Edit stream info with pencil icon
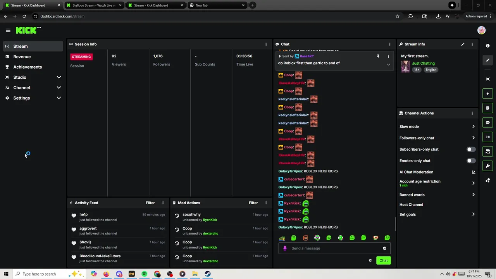 (463, 44)
